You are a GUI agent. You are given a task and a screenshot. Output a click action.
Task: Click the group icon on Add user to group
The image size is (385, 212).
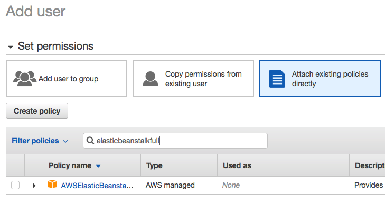tap(24, 79)
